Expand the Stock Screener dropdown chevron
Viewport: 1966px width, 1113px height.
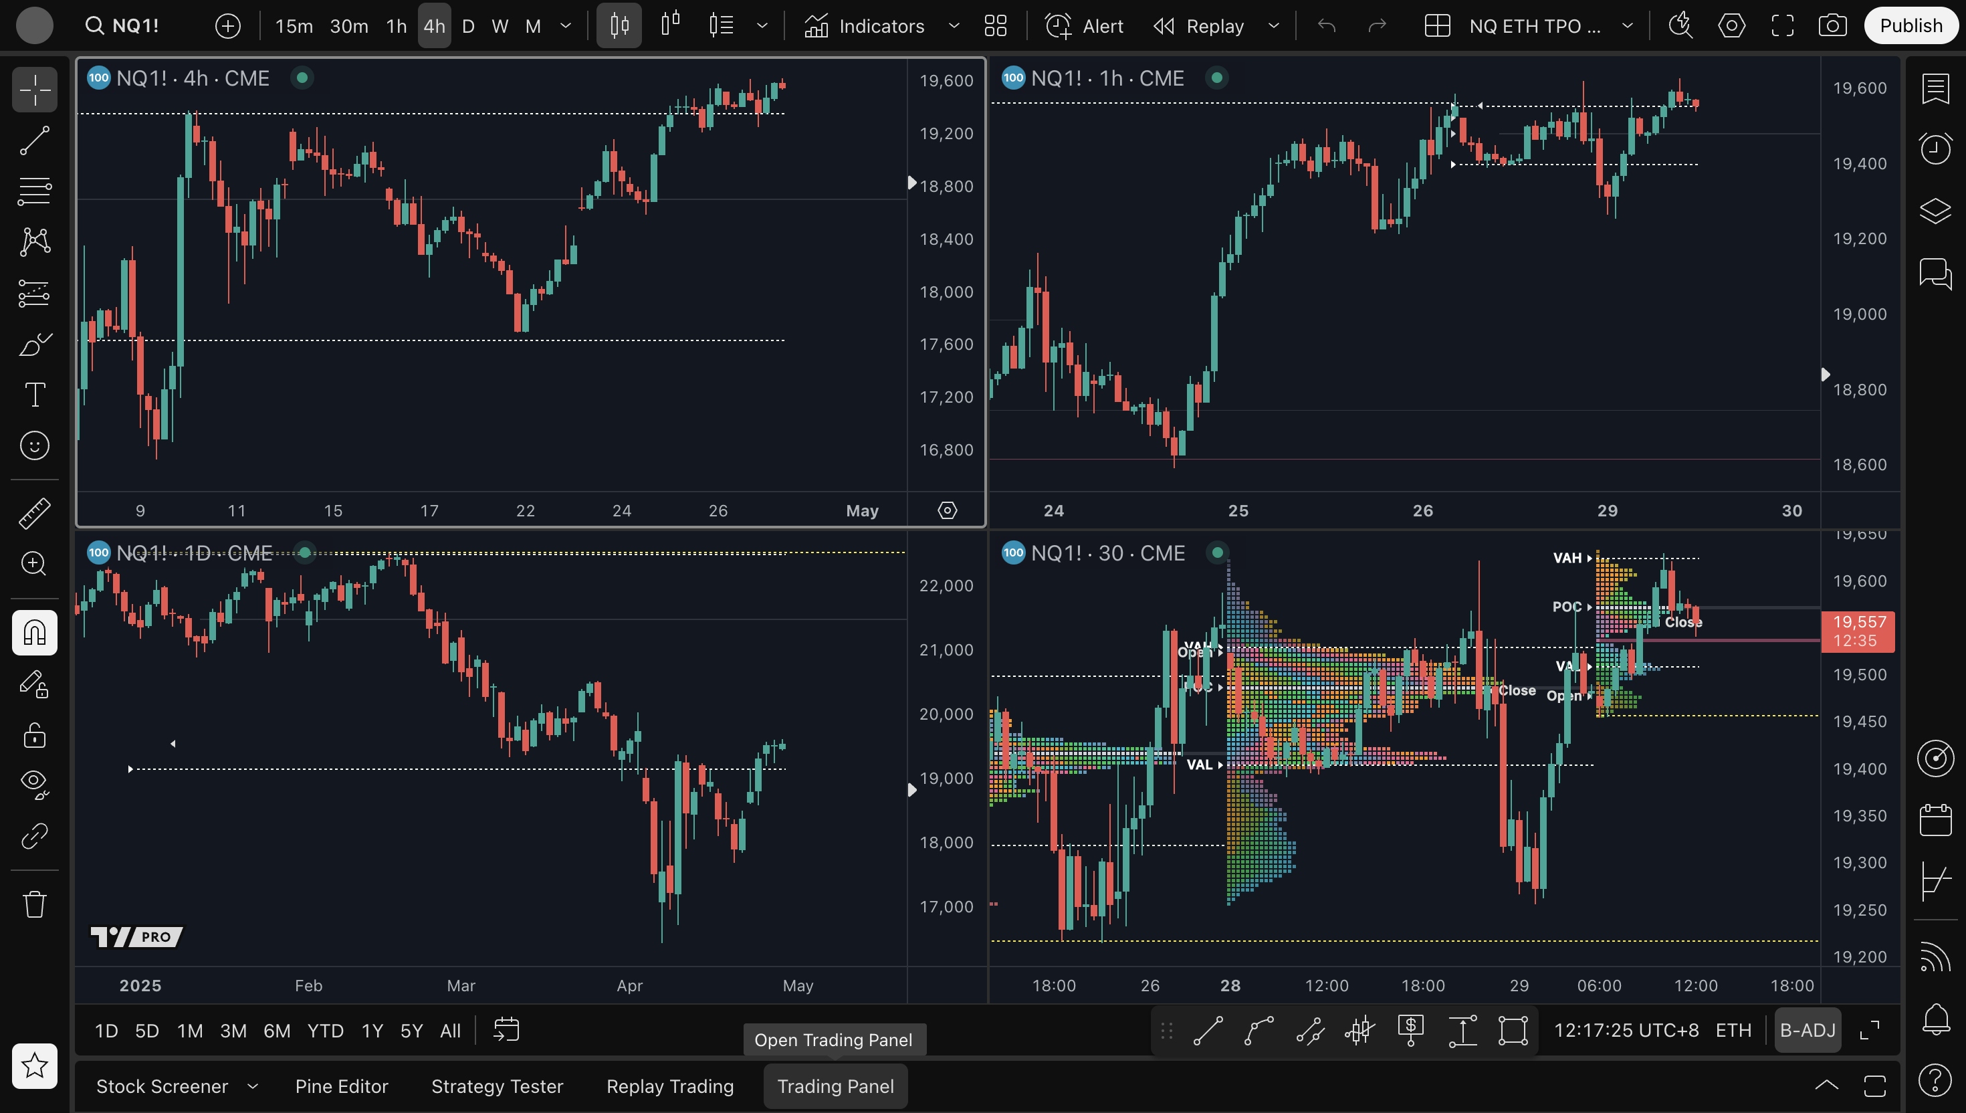(253, 1086)
